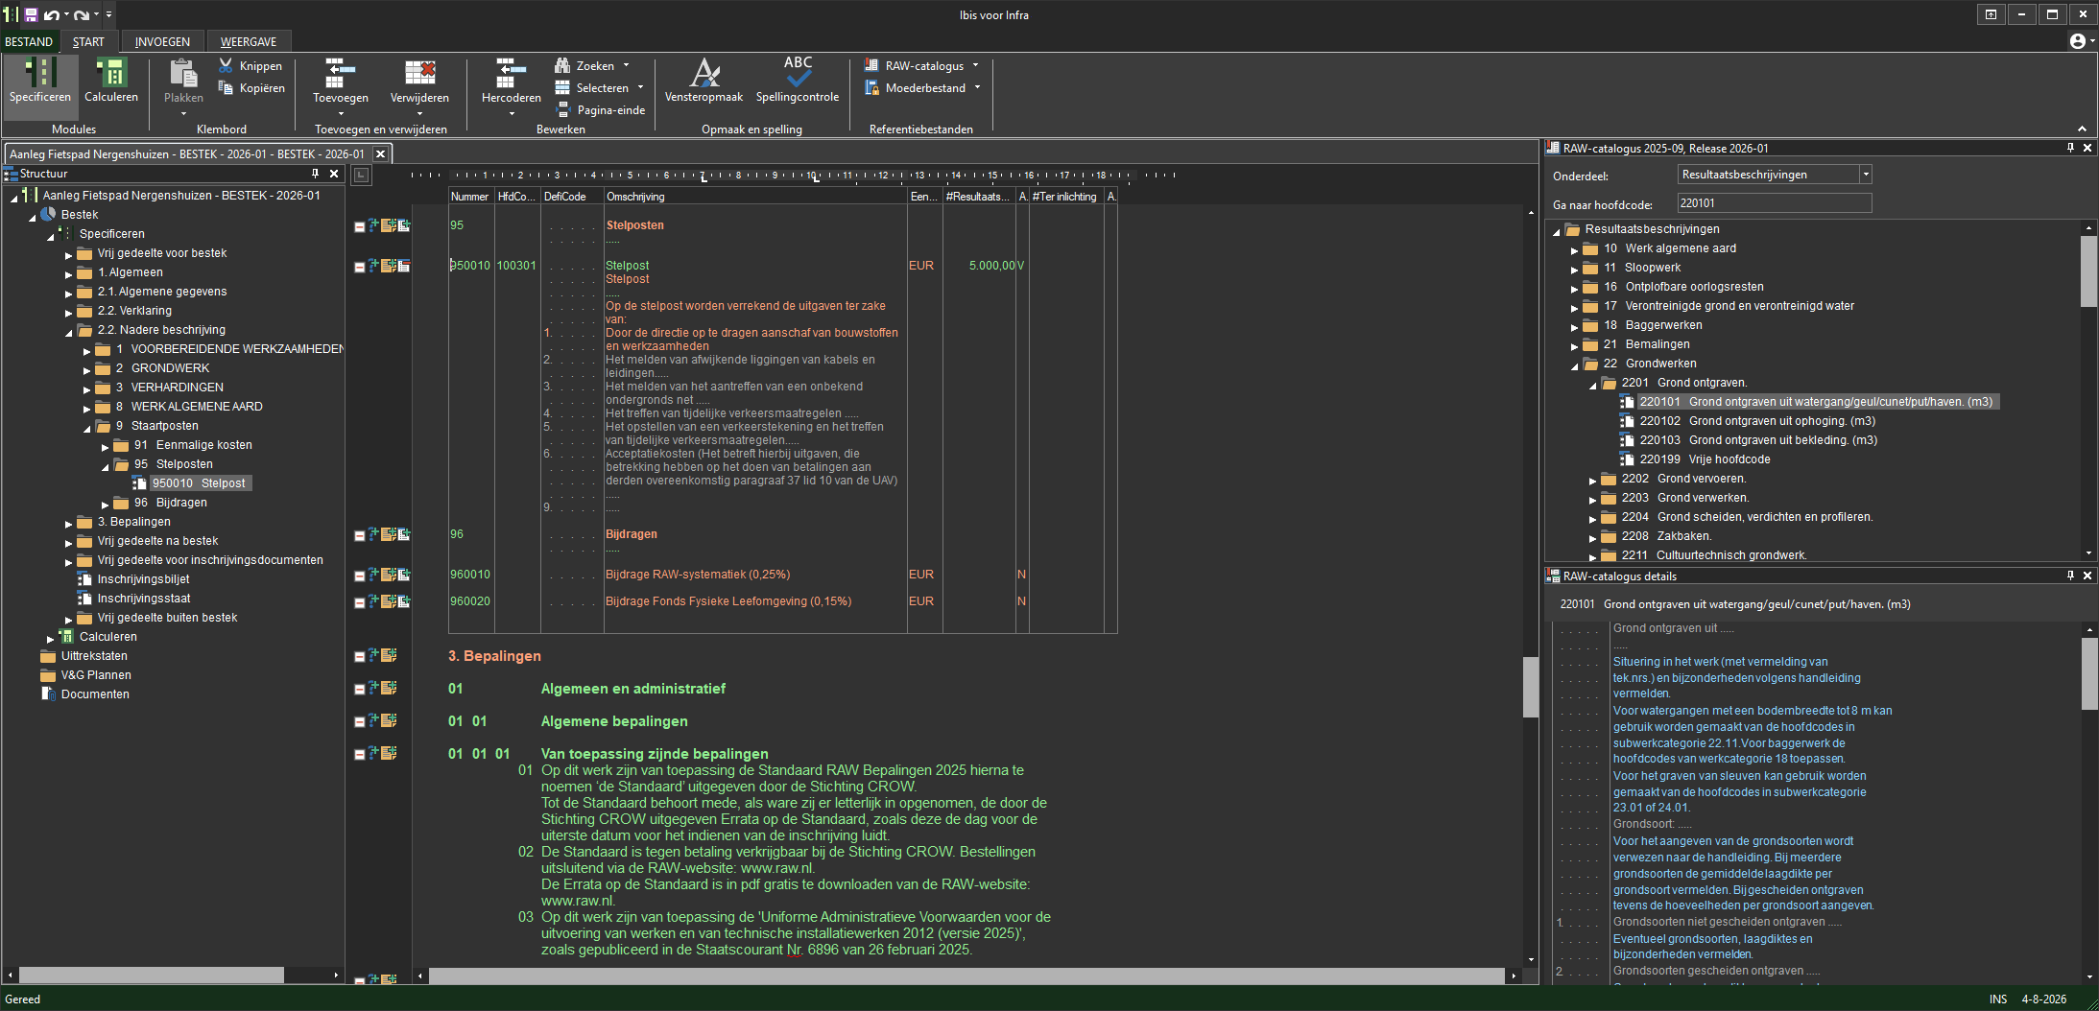Open the Onderdeel dropdown
Image resolution: width=2099 pixels, height=1011 pixels.
coord(1866,175)
